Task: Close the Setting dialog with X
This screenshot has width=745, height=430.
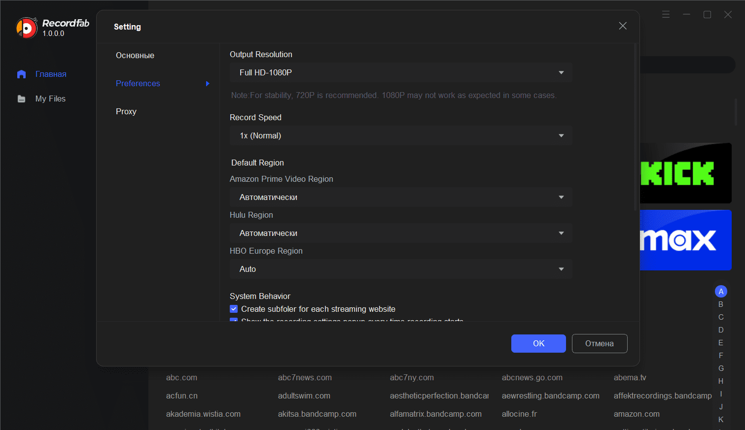Action: [x=623, y=26]
